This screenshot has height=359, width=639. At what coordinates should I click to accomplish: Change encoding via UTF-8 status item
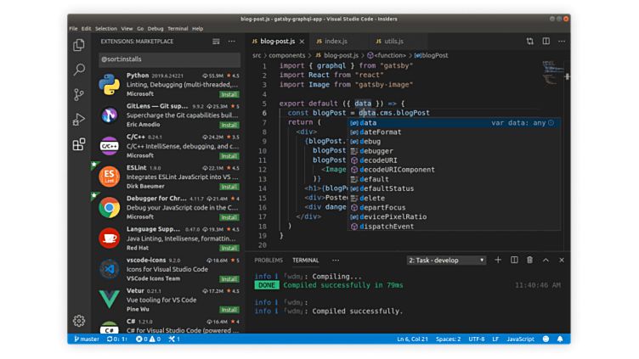click(x=477, y=339)
